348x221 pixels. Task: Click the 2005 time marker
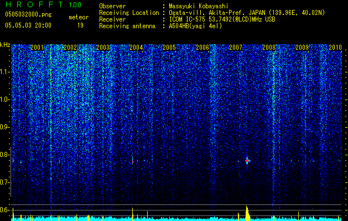pyautogui.click(x=169, y=48)
